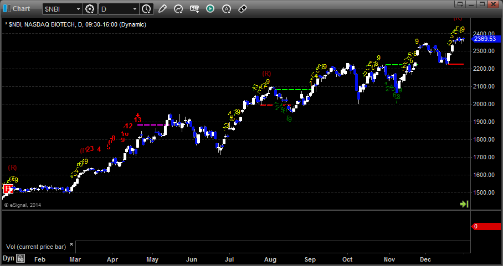This screenshot has width=503, height=266.
Task: Click the Jul label on time axis
Action: (229, 259)
